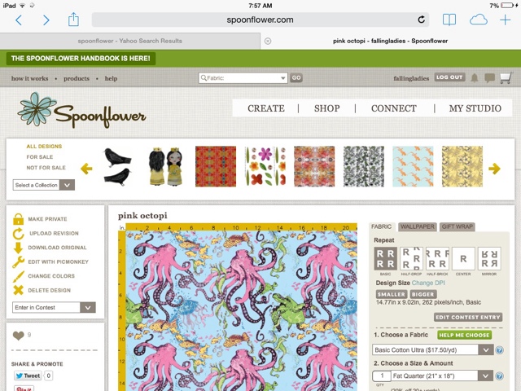Switch to the Wallpaper tab
Image resolution: width=521 pixels, height=391 pixels.
click(x=418, y=226)
